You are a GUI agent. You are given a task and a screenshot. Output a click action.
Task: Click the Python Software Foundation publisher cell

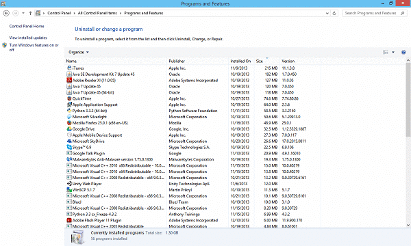[193, 111]
